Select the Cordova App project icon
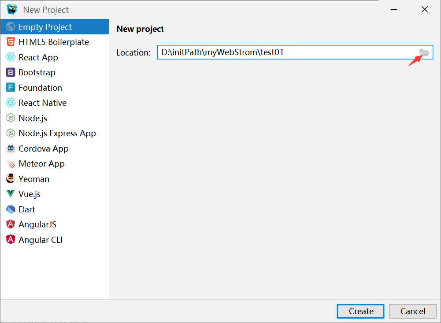The height and width of the screenshot is (323, 441). pyautogui.click(x=11, y=149)
